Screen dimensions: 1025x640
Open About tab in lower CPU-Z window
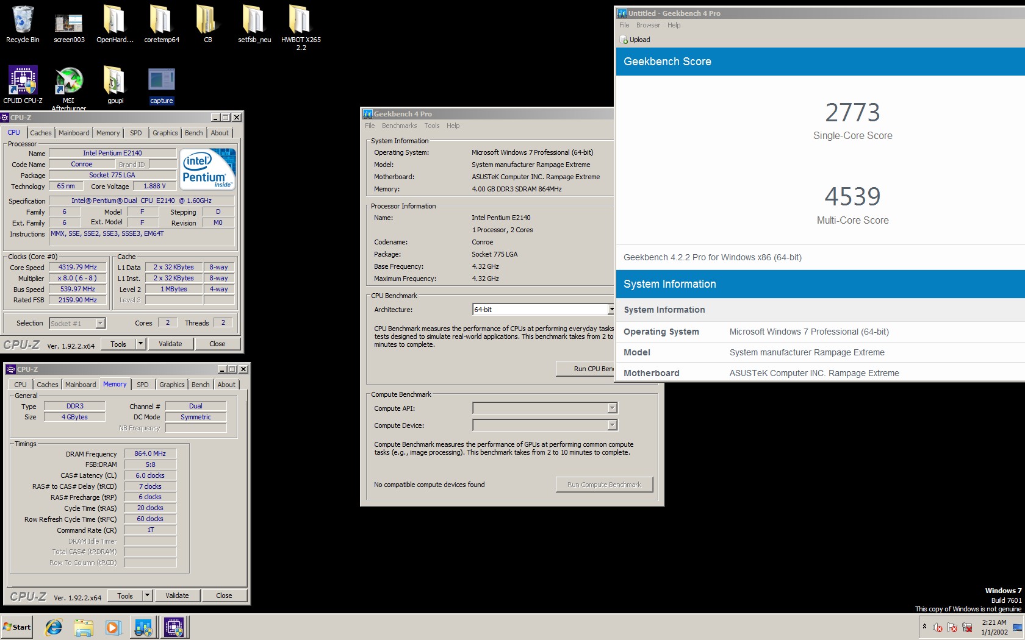226,385
